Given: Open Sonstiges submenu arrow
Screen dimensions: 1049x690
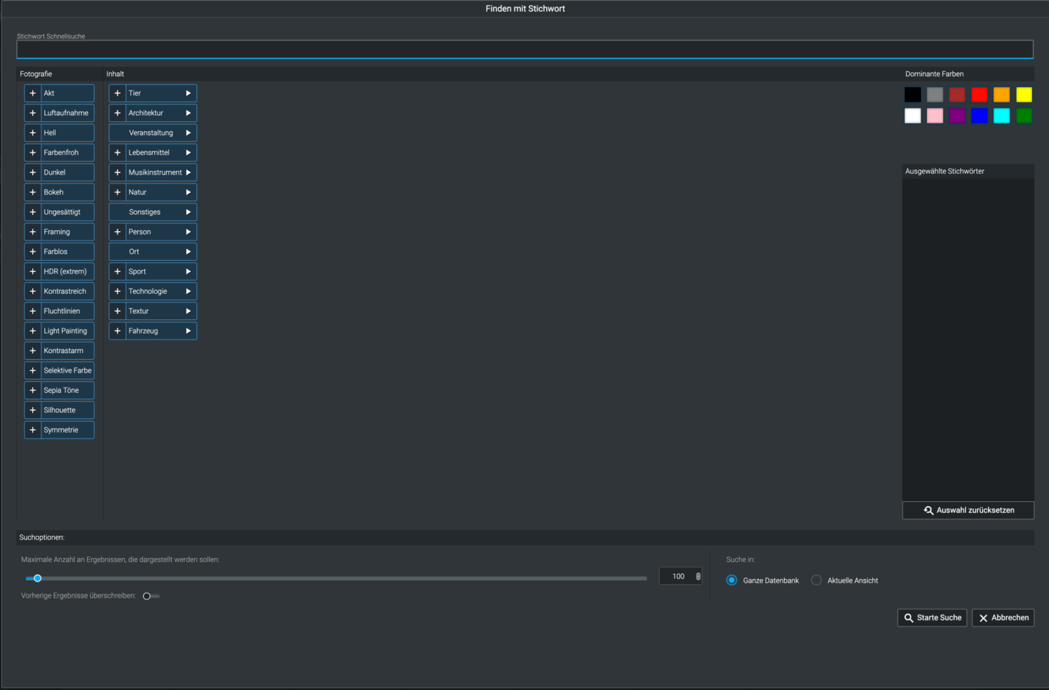Looking at the screenshot, I should [x=188, y=212].
